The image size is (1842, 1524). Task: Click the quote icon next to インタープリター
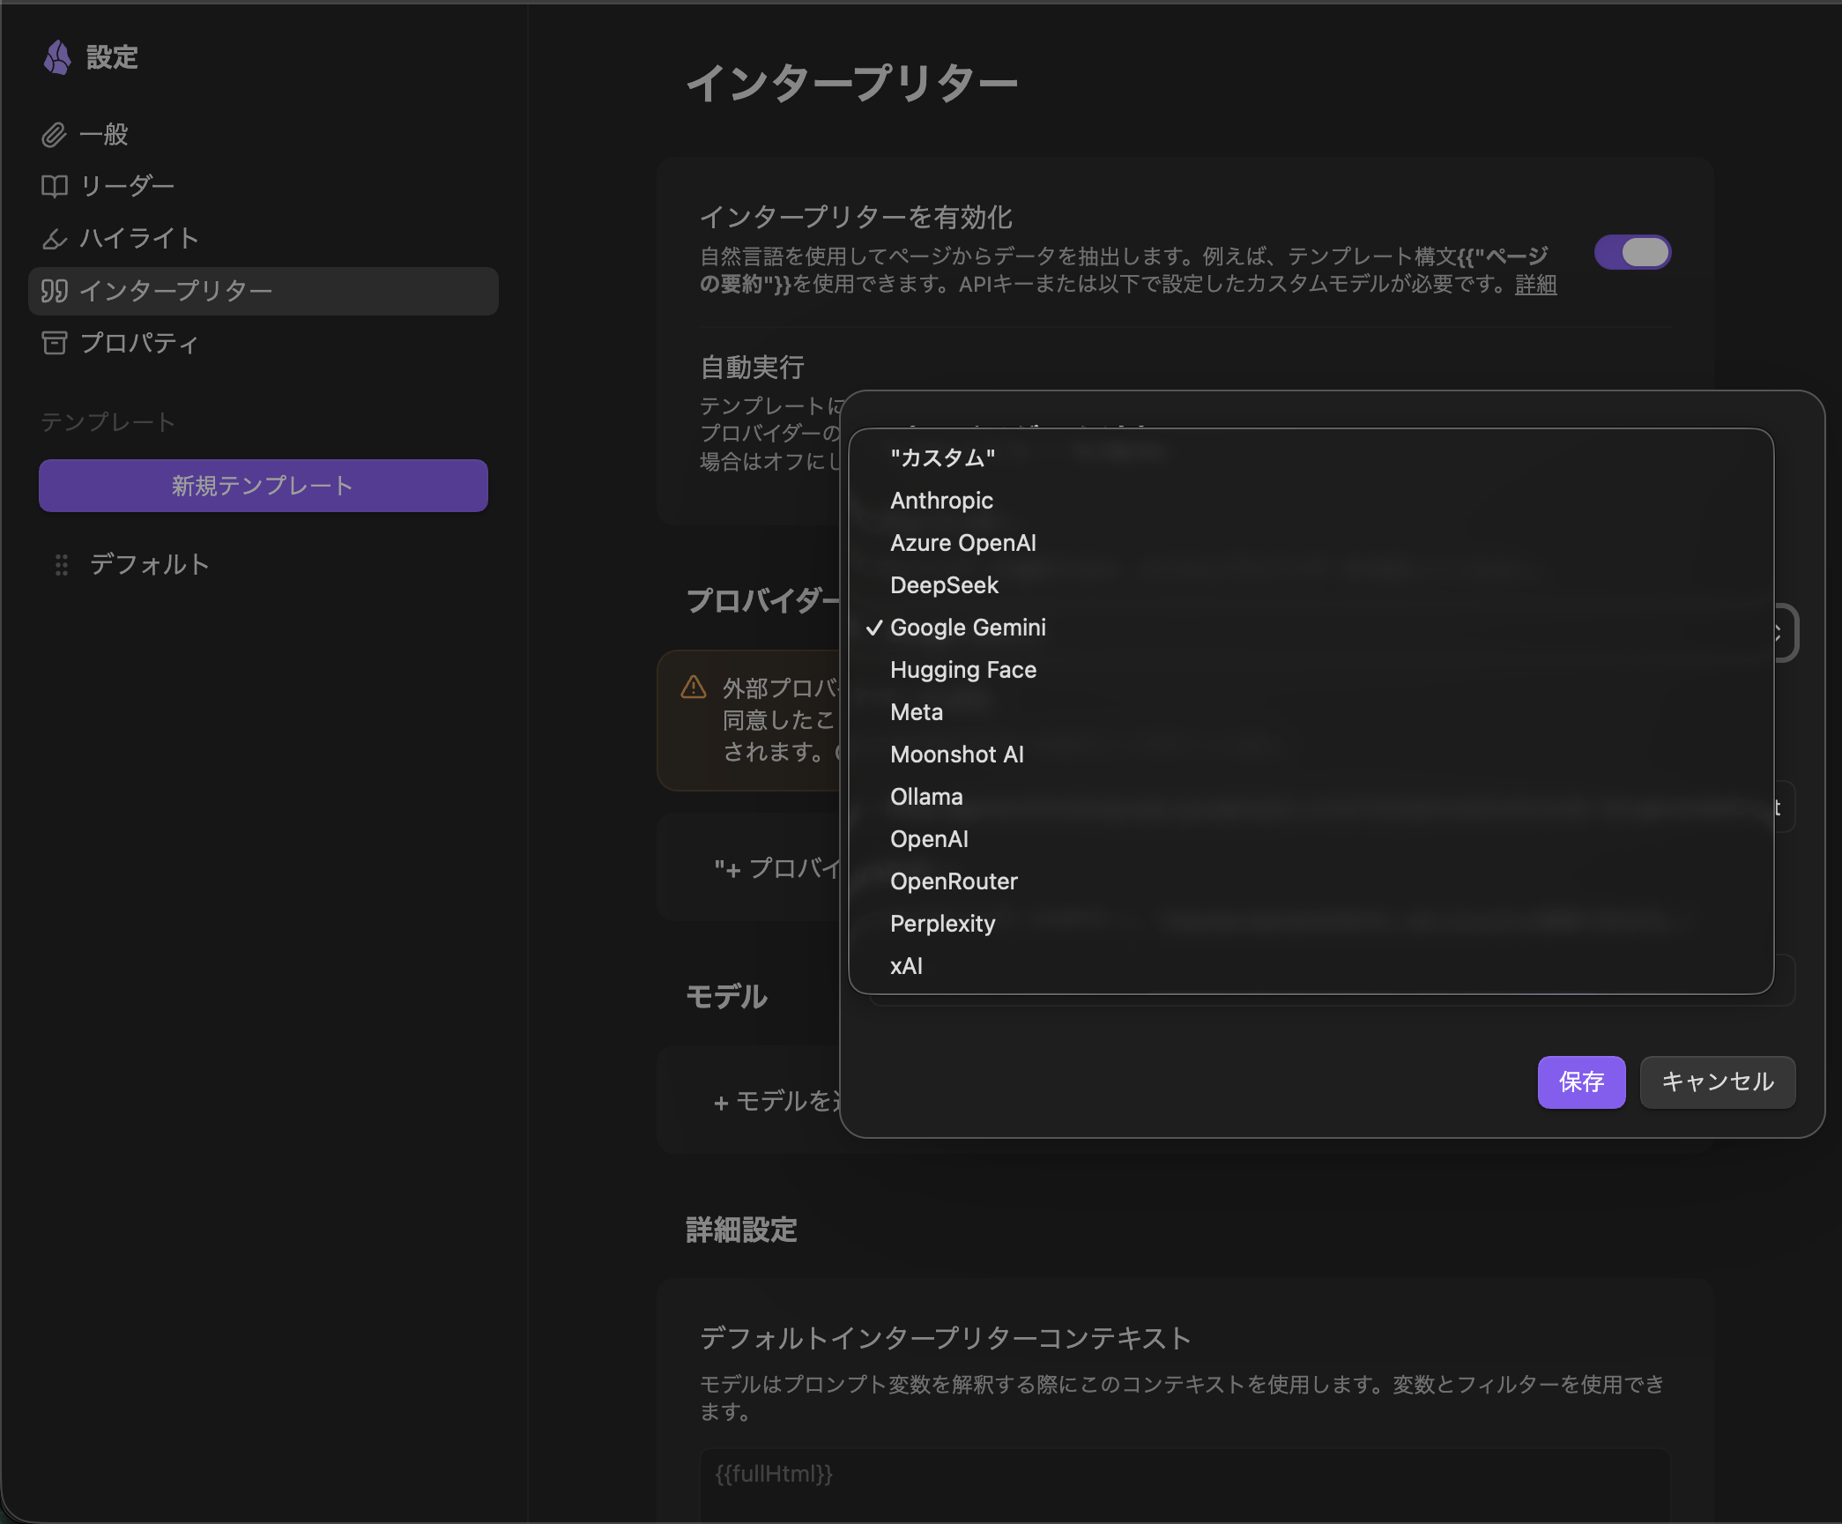click(x=54, y=291)
